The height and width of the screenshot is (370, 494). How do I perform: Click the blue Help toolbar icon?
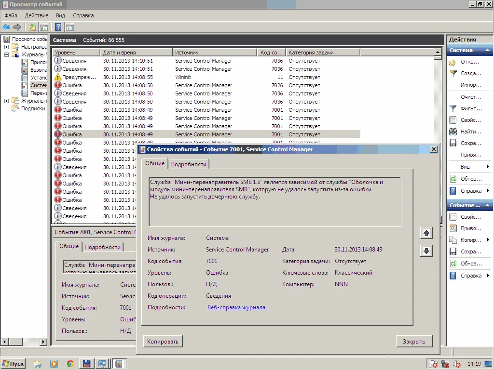point(58,27)
